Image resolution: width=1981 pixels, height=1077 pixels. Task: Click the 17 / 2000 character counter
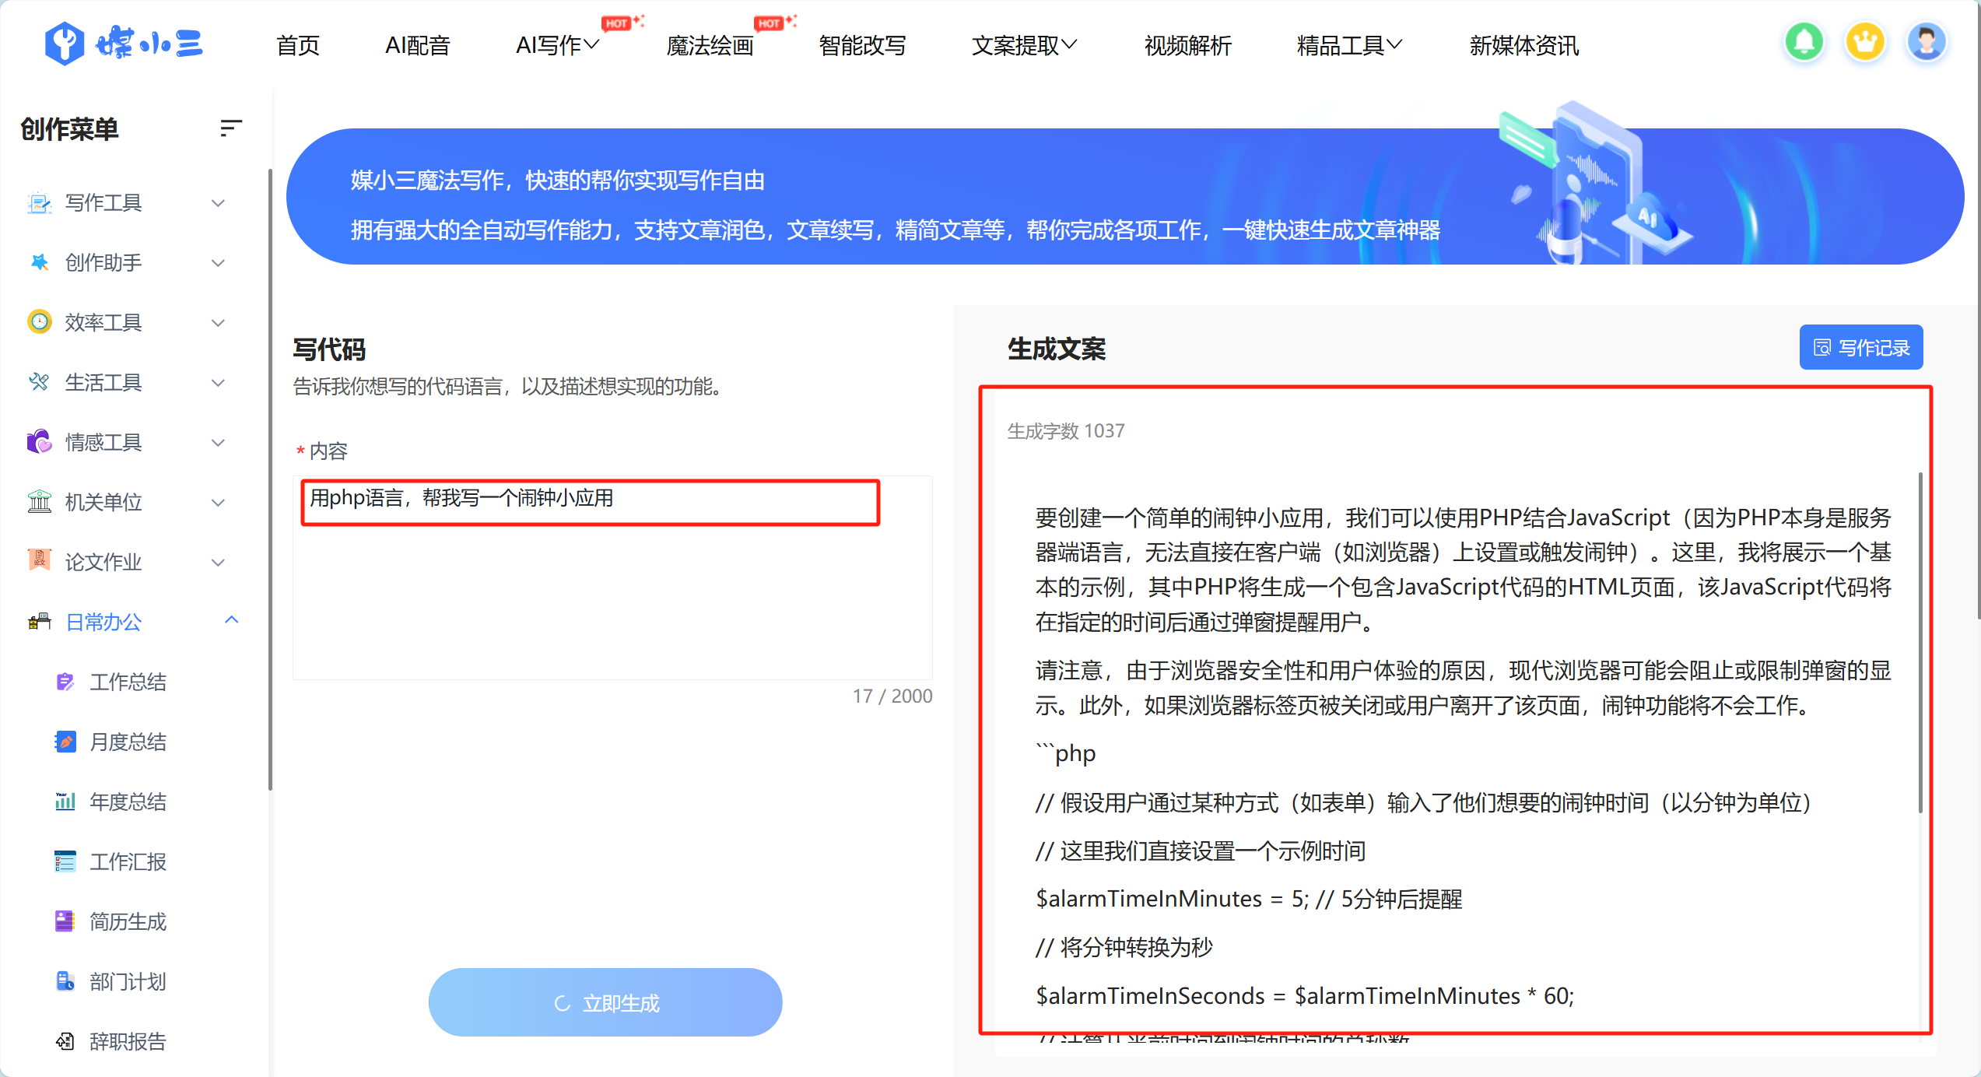[x=892, y=696]
